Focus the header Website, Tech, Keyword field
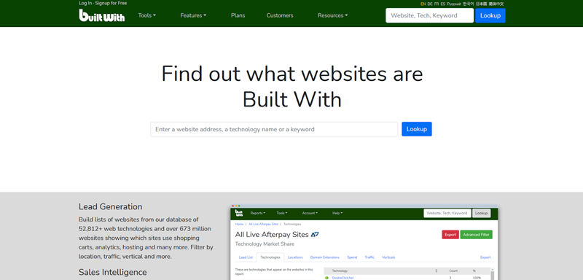Image resolution: width=583 pixels, height=280 pixels. point(429,15)
